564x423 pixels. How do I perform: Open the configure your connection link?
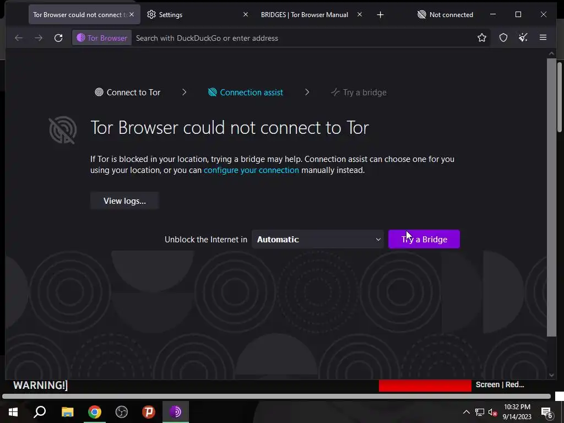(x=251, y=170)
